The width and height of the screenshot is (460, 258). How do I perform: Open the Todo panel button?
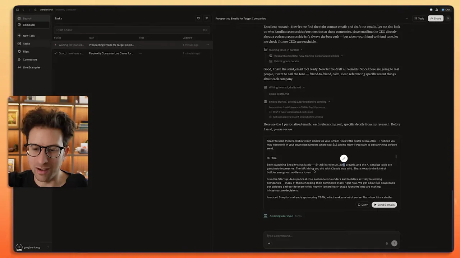(x=419, y=18)
